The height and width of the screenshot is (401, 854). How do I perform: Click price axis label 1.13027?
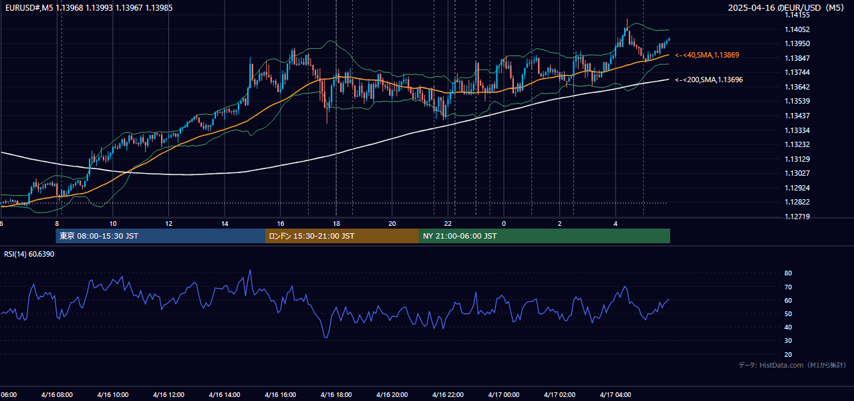798,173
